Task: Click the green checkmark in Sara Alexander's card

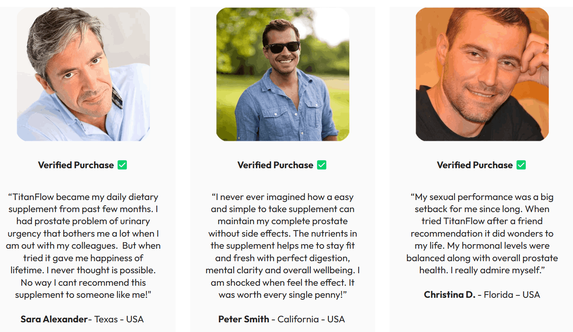Action: coord(122,165)
